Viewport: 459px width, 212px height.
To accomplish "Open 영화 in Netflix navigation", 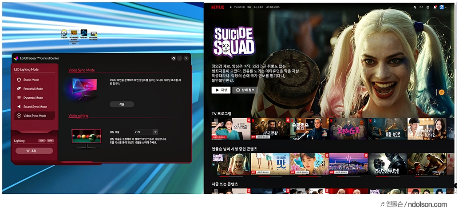I will (249, 7).
